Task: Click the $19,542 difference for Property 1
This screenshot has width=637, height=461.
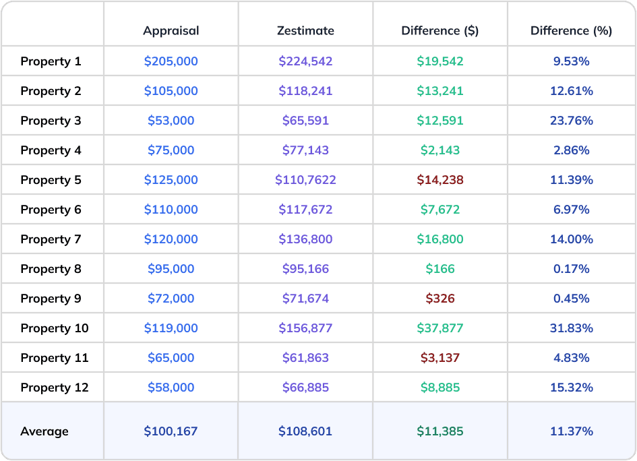Action: pos(439,61)
